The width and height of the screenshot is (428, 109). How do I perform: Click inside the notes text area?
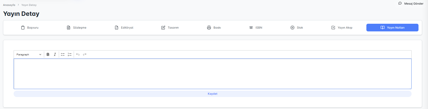click(212, 74)
